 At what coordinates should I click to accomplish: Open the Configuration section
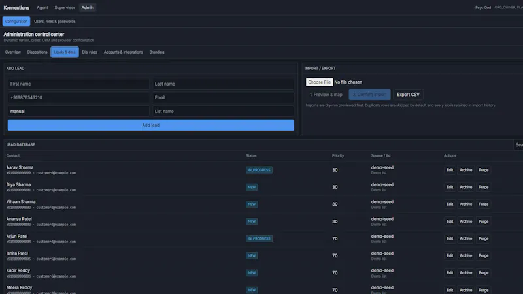[x=16, y=22]
